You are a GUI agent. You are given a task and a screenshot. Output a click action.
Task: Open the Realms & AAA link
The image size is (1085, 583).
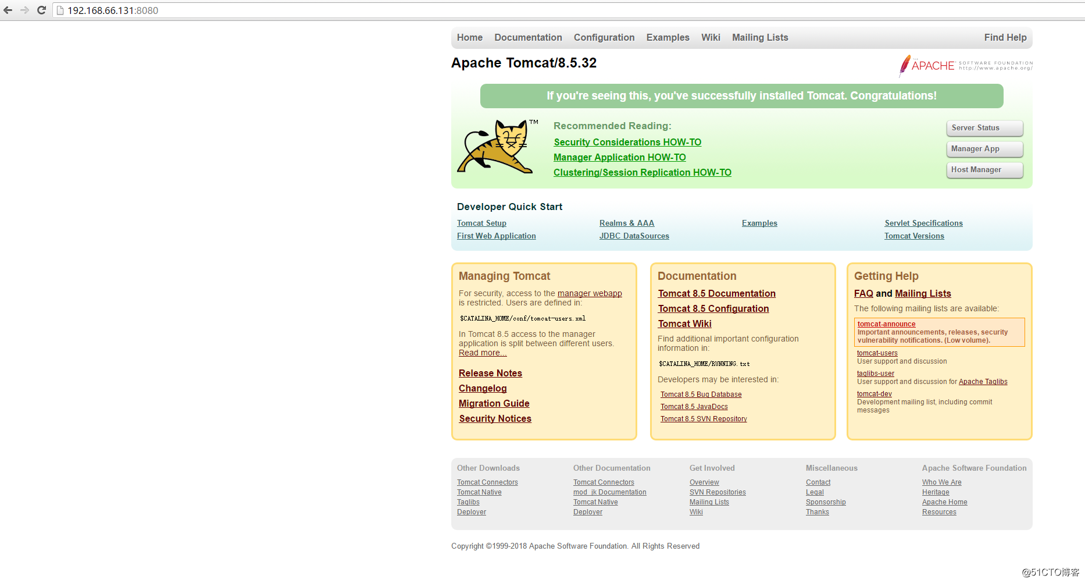point(627,223)
